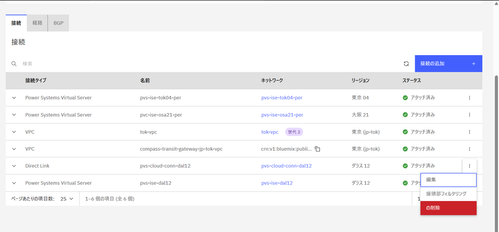Close overflow menu on pvs-cloud-conn-dal12 row
Screen dimensions: 499x232
(x=469, y=166)
